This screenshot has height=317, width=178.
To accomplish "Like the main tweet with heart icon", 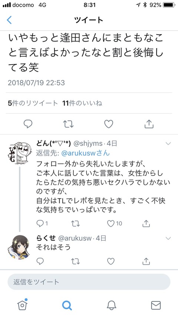I will [x=109, y=124].
